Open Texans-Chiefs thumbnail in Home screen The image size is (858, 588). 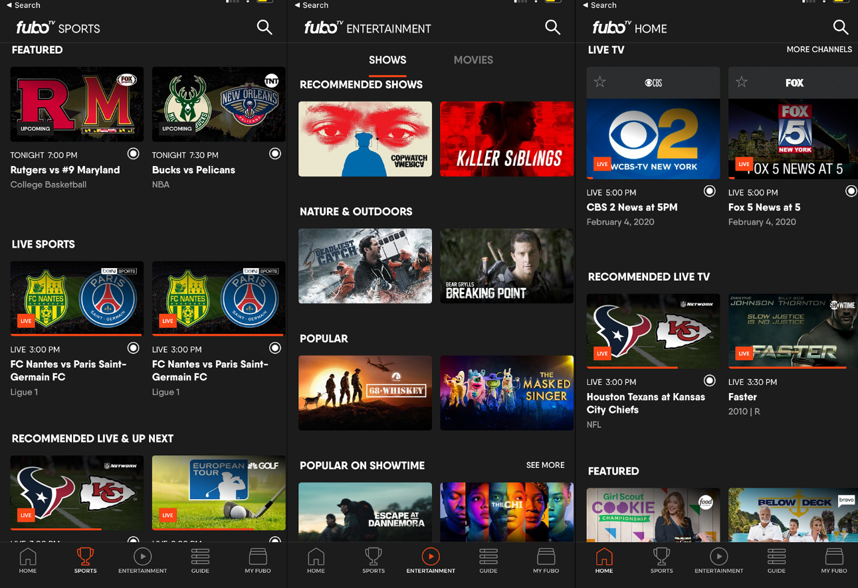(x=653, y=331)
